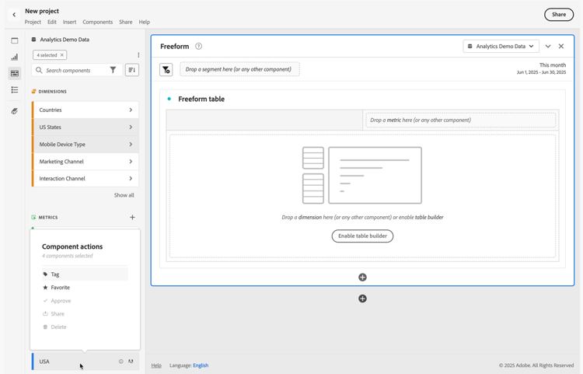Click the Help link in the footer
Image resolution: width=583 pixels, height=374 pixels.
click(156, 365)
